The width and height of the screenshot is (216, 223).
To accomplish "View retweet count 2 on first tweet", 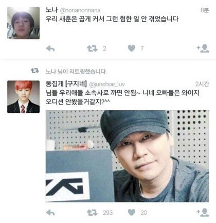I will click(x=104, y=49).
